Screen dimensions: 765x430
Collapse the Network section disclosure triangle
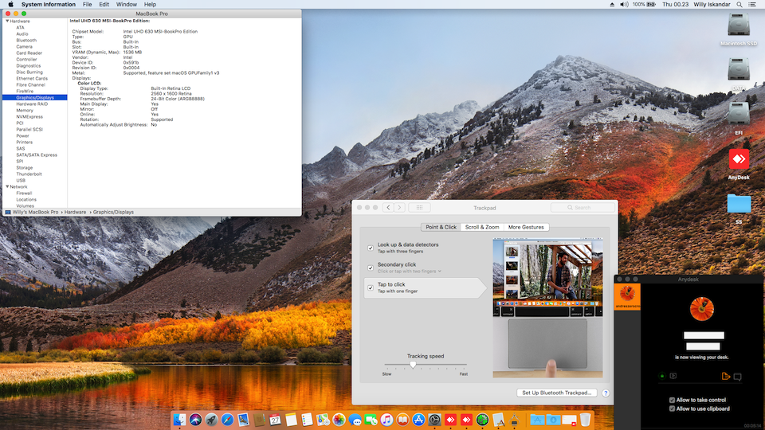point(6,186)
